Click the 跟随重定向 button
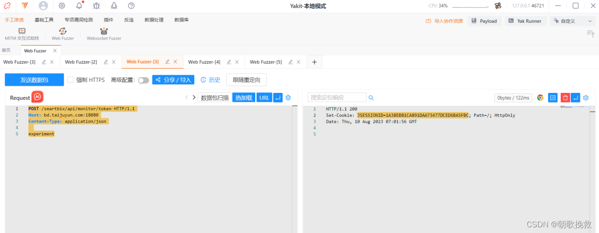The image size is (599, 233). tap(247, 80)
